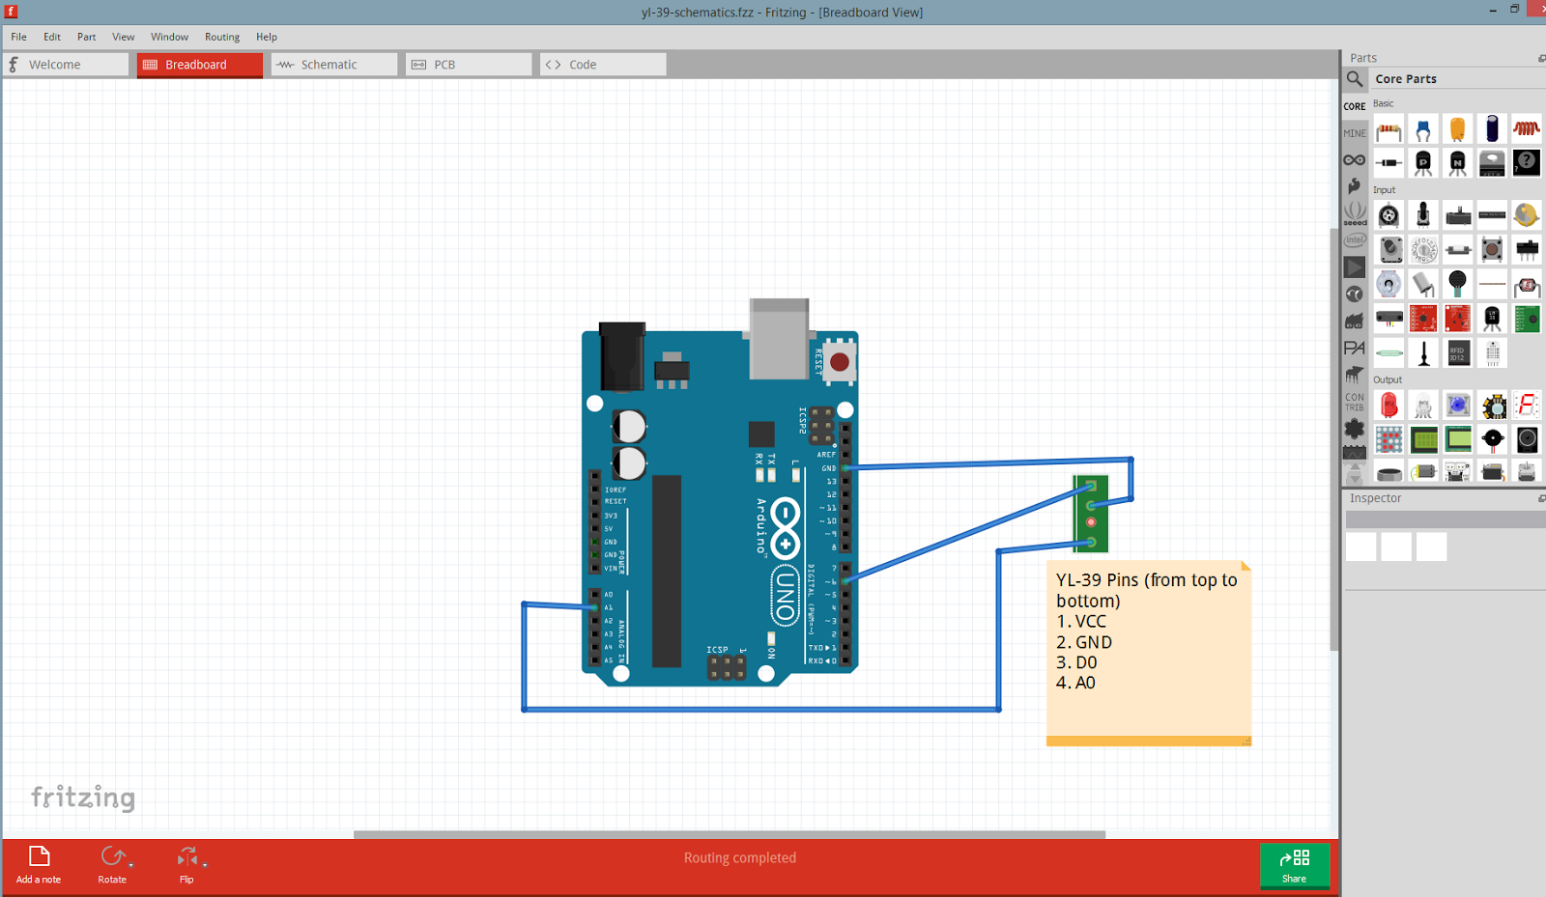1546x897 pixels.
Task: Select the mystery part question mark icon
Action: pyautogui.click(x=1527, y=163)
